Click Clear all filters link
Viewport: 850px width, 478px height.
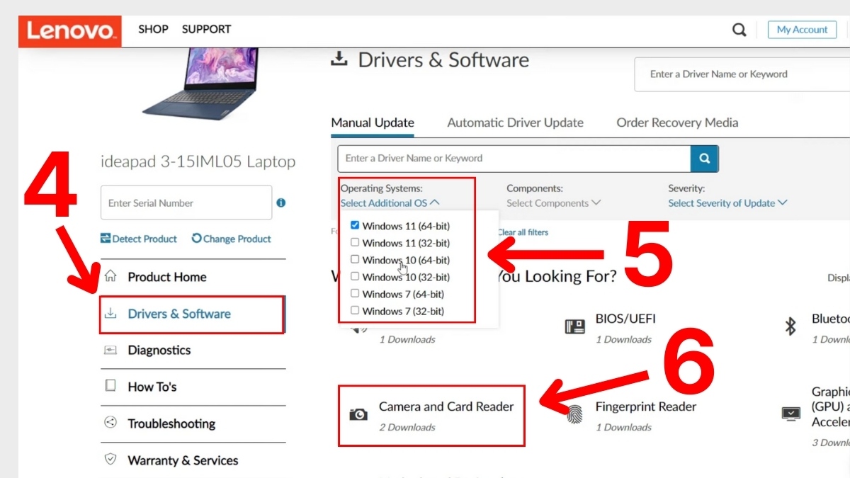click(523, 232)
